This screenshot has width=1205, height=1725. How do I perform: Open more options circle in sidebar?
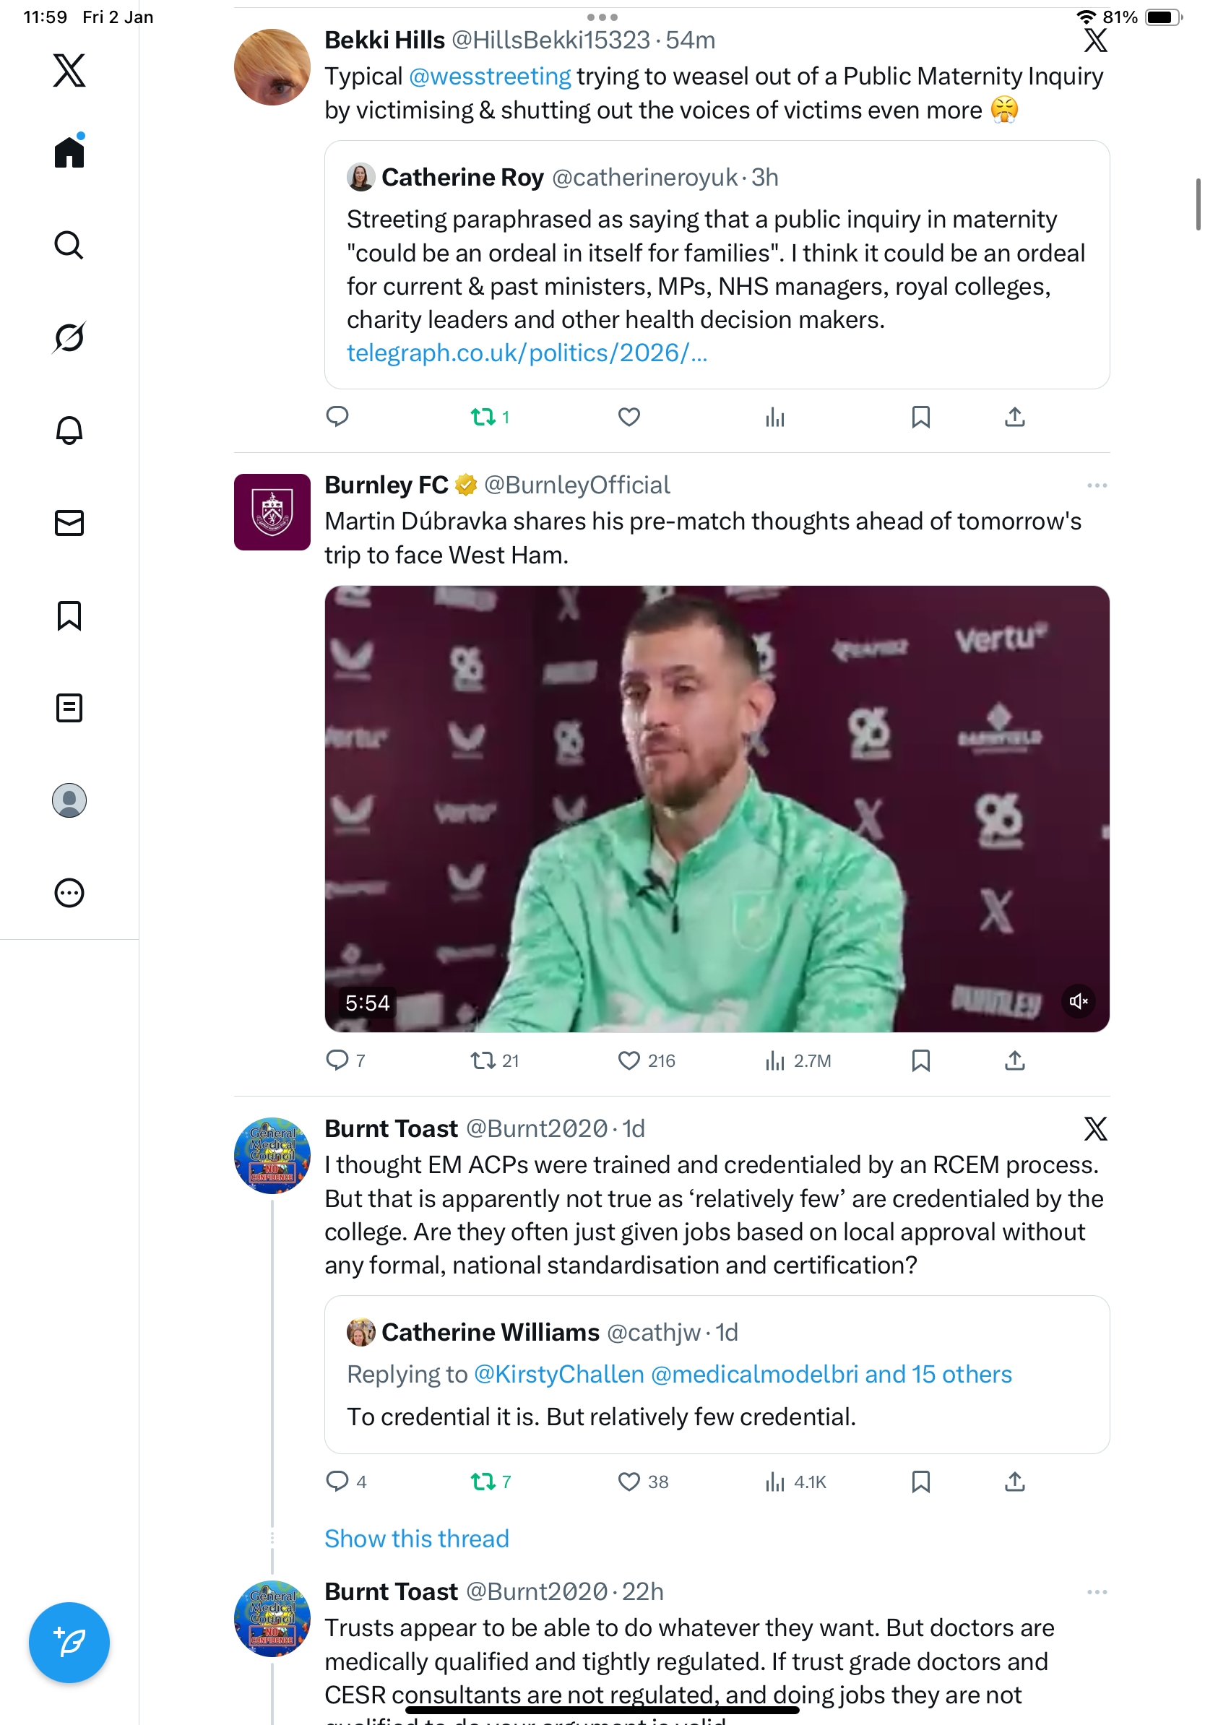coord(69,893)
